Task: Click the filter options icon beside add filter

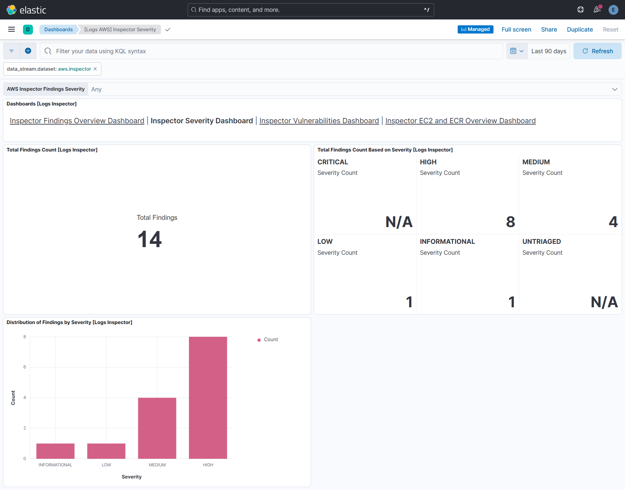Action: (11, 51)
